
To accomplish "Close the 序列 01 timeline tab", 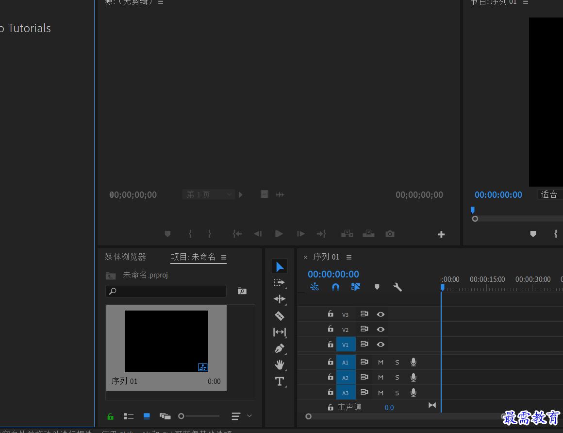I will (305, 258).
